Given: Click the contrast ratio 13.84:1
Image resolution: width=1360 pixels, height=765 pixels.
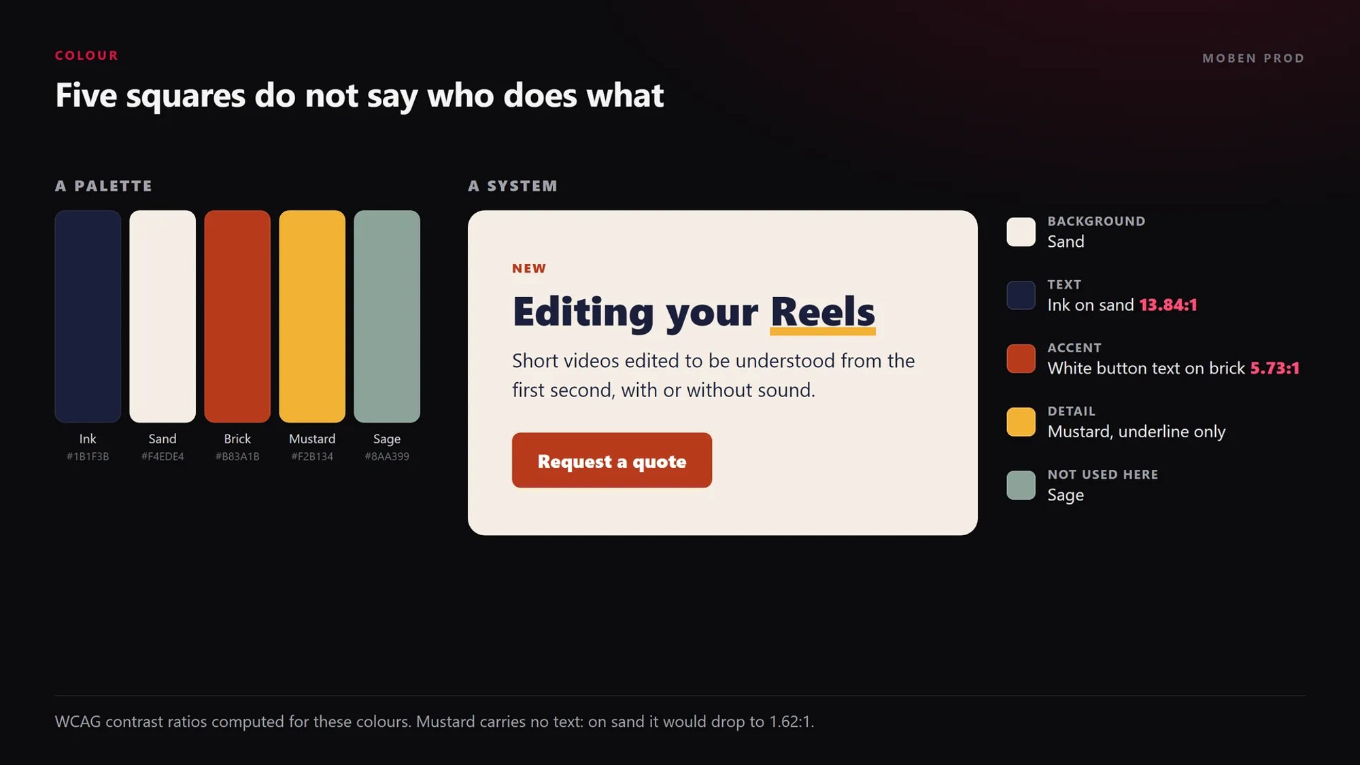Looking at the screenshot, I should 1168,305.
